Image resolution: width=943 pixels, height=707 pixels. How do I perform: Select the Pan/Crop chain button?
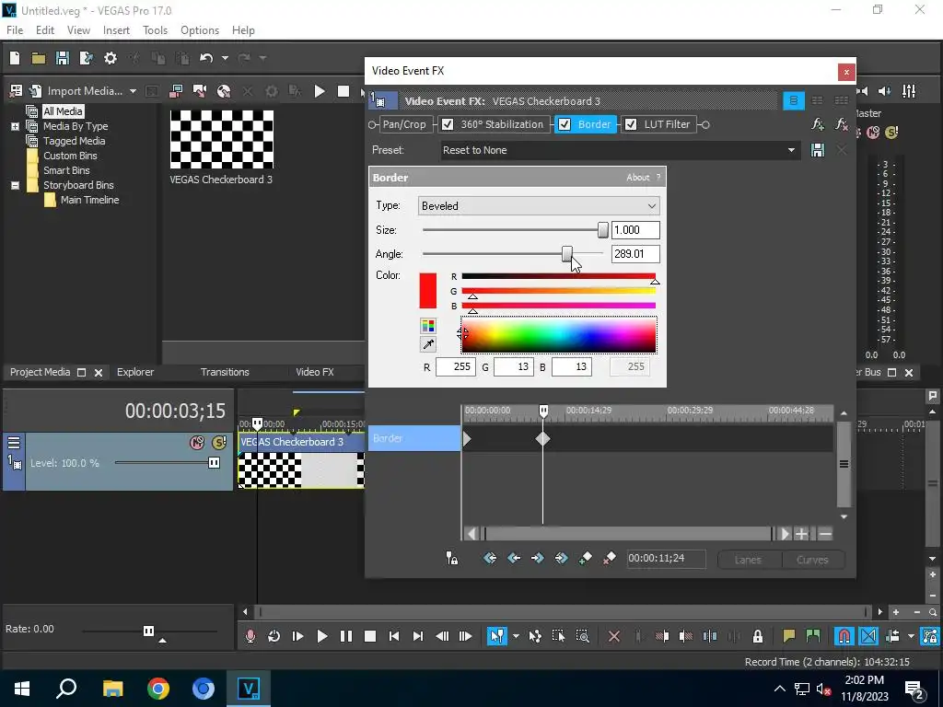point(404,124)
